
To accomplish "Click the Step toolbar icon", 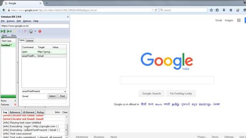I will 19,31.
